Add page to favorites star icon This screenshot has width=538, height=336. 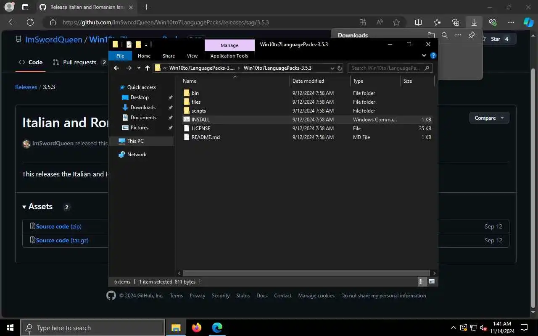click(x=396, y=22)
